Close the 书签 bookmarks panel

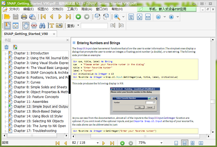point(68,40)
